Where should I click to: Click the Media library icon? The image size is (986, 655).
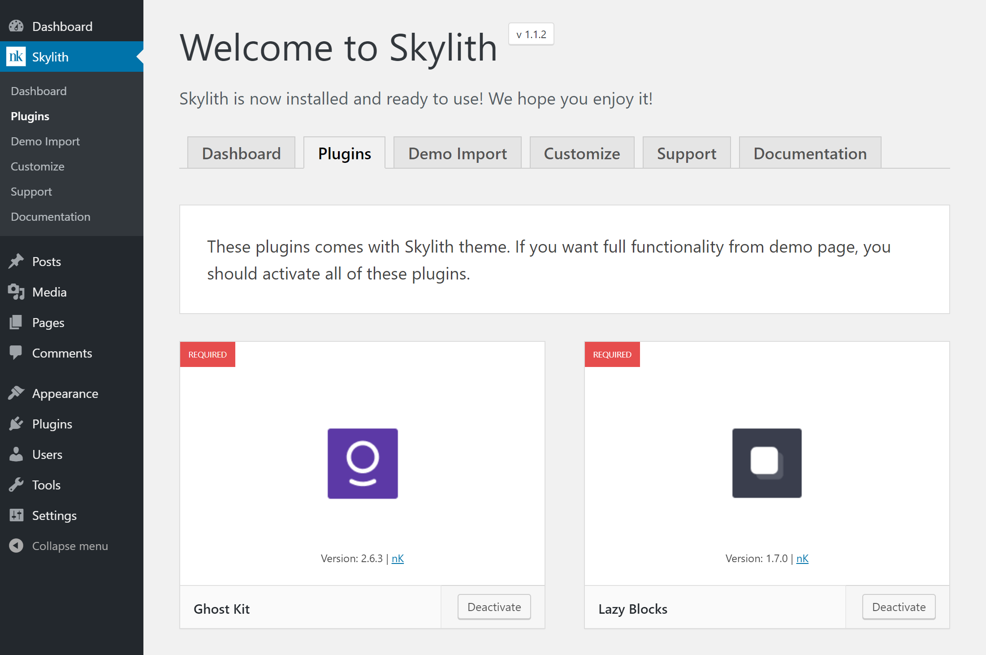[x=16, y=292]
